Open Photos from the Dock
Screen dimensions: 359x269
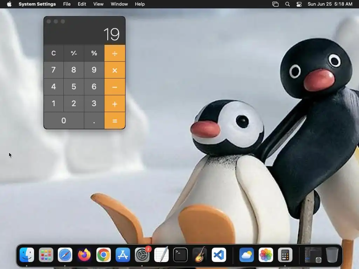click(266, 255)
